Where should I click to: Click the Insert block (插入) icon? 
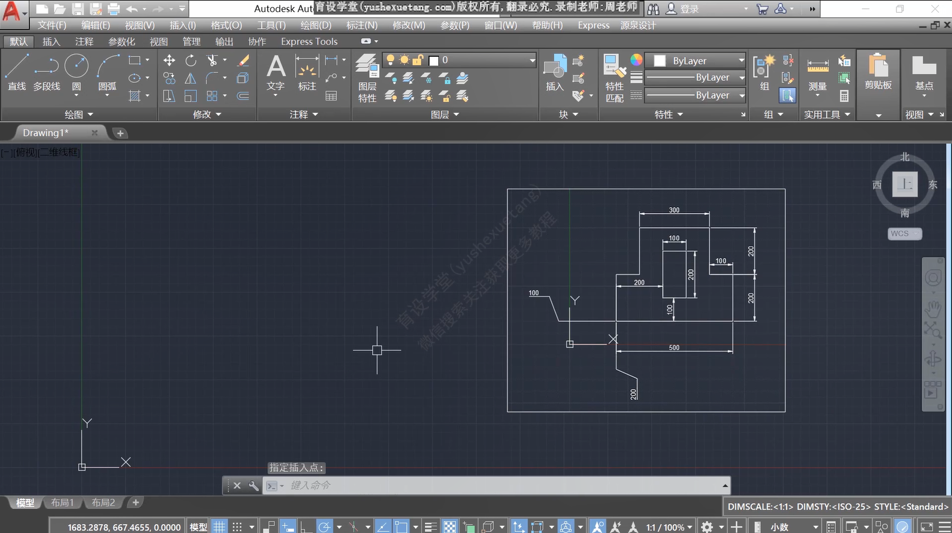click(x=555, y=72)
